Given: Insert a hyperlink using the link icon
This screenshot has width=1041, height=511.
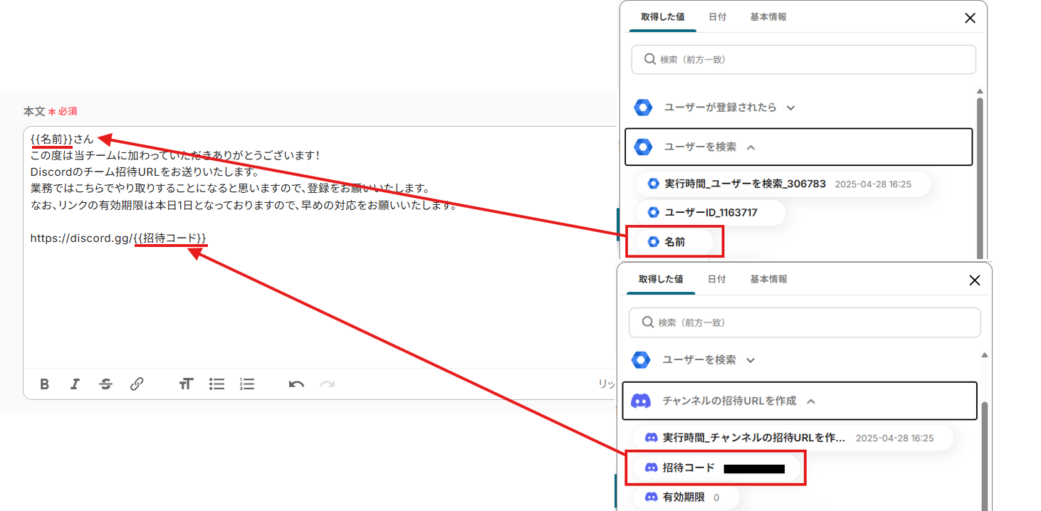Looking at the screenshot, I should [x=137, y=384].
